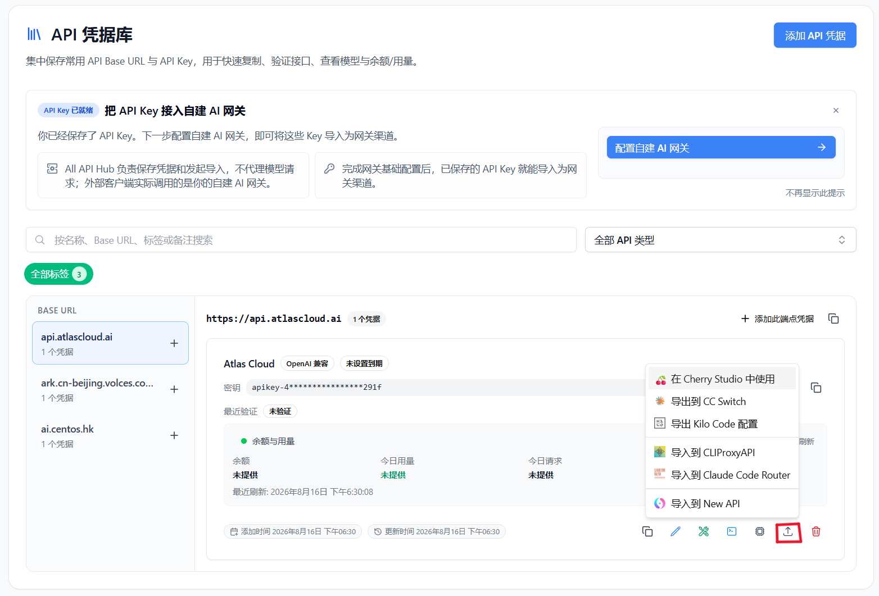The height and width of the screenshot is (596, 879).
Task: Delete the Atlas Cloud credential via trash icon
Action: [816, 531]
